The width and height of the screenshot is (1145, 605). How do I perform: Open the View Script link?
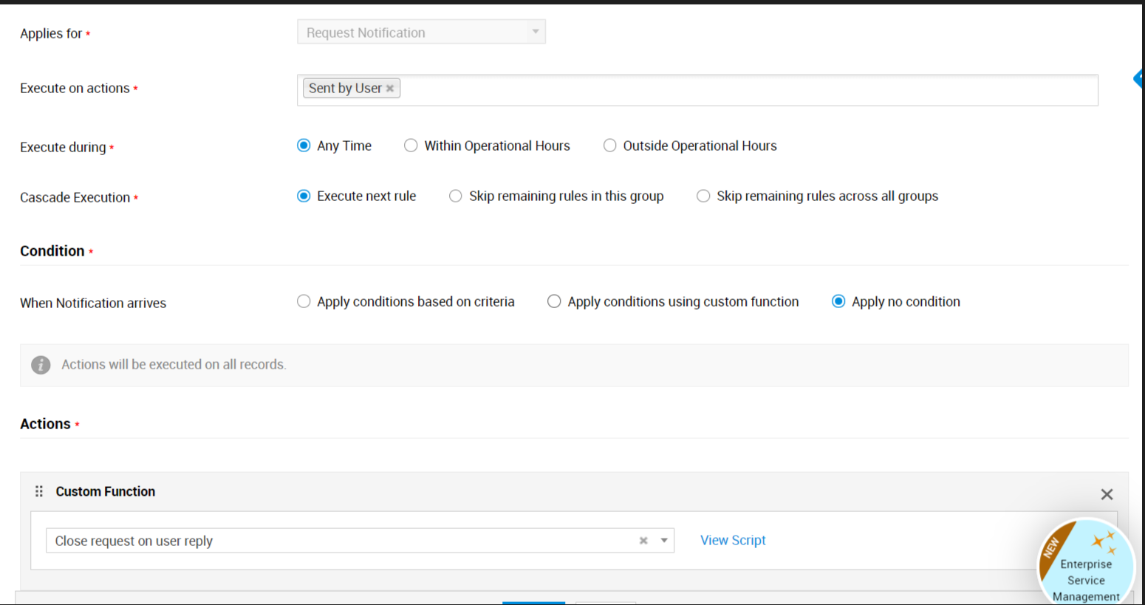point(733,540)
